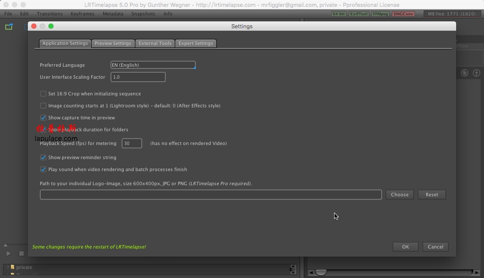This screenshot has height=278, width=484.
Task: Click the download arrow icon in right panel
Action: pos(476,73)
